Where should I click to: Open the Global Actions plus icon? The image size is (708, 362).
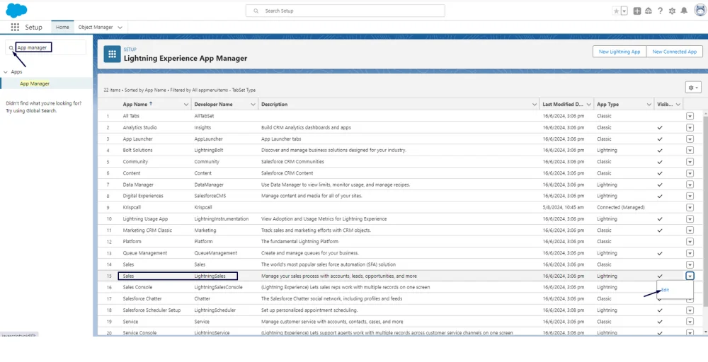click(x=636, y=11)
